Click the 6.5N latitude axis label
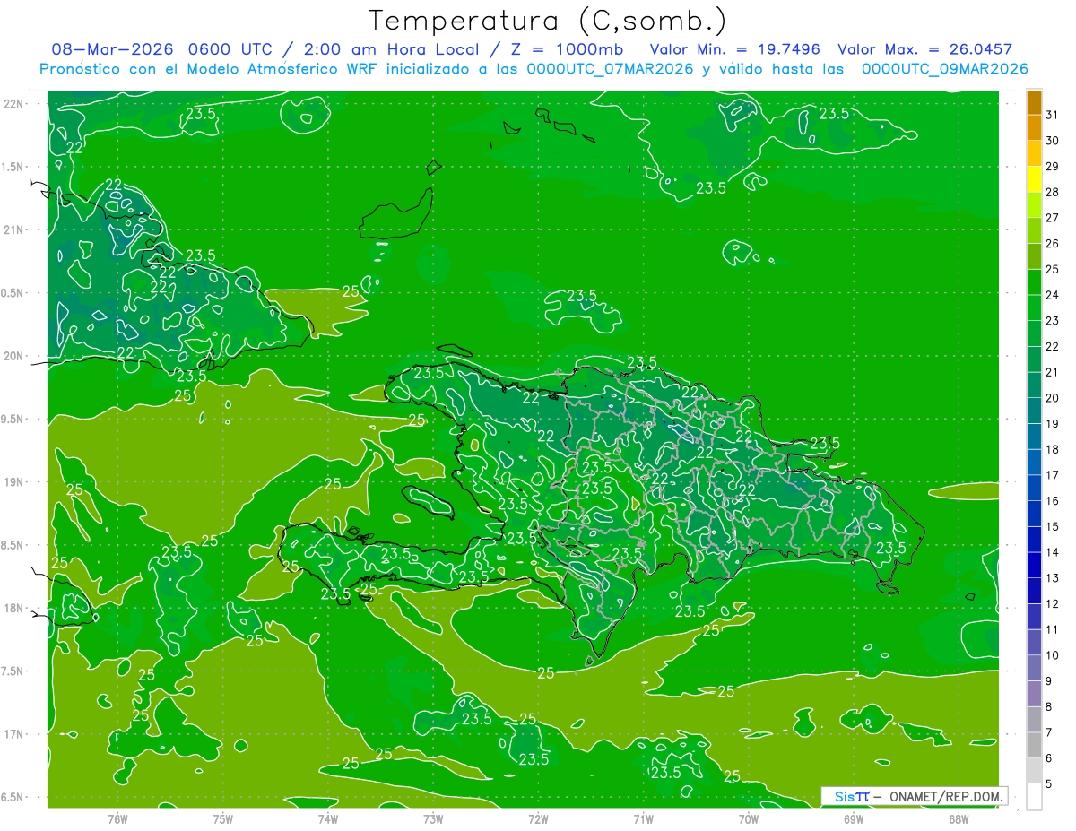Viewport: 1076px width, 831px height. tap(13, 797)
